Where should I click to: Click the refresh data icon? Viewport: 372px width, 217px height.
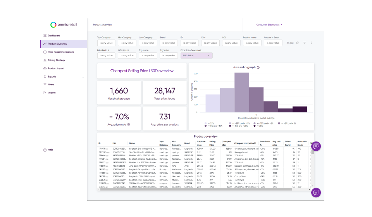click(x=297, y=43)
